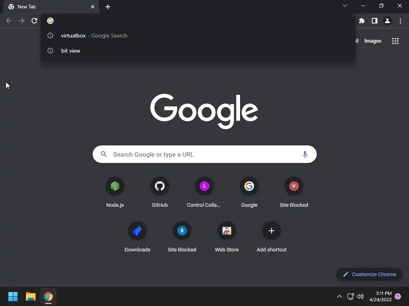This screenshot has width=409, height=306.
Task: Open the Google apps grid
Action: pyautogui.click(x=395, y=41)
